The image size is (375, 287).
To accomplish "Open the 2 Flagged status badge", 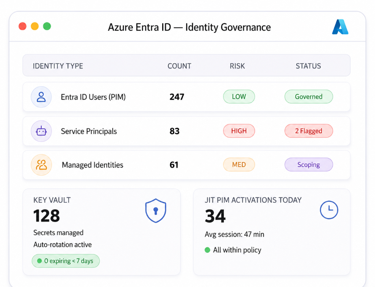I will click(308, 131).
